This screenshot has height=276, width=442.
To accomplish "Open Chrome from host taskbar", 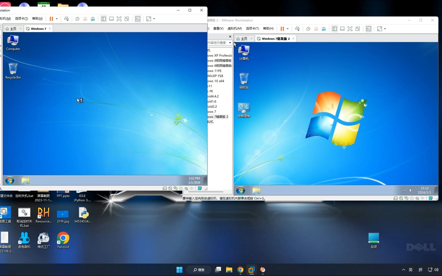I will [x=240, y=270].
